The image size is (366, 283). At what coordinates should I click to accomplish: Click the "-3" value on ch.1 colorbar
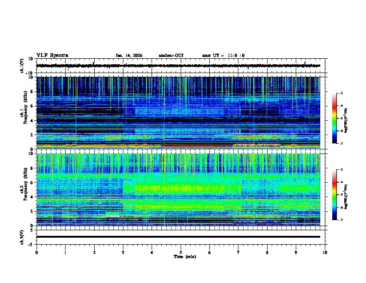click(x=341, y=93)
